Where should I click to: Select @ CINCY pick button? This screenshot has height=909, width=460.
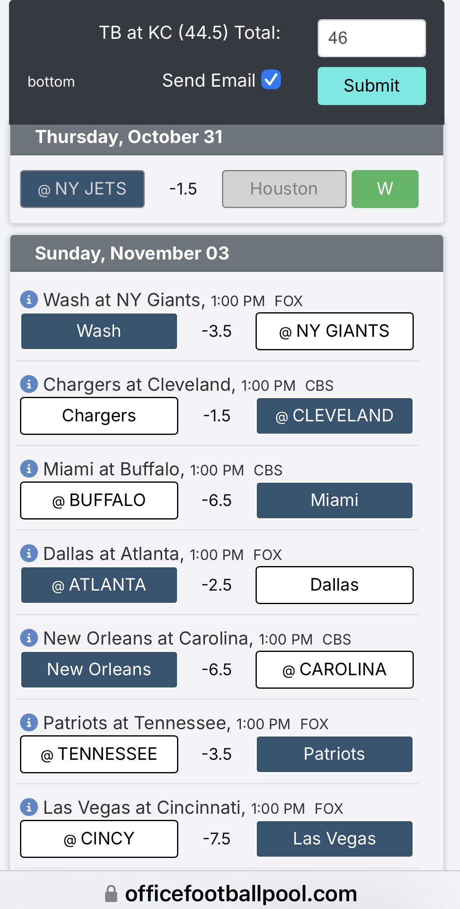pyautogui.click(x=99, y=839)
